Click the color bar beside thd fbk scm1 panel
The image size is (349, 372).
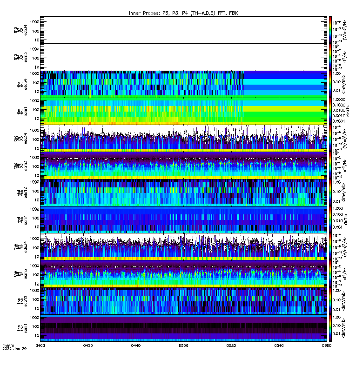pyautogui.click(x=330, y=219)
